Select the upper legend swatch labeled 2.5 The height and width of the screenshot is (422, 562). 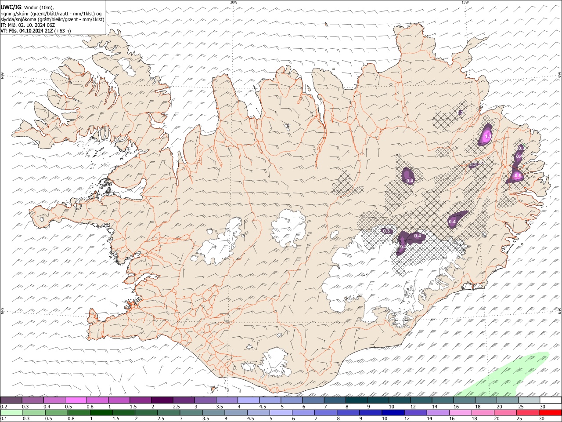[x=184, y=400]
